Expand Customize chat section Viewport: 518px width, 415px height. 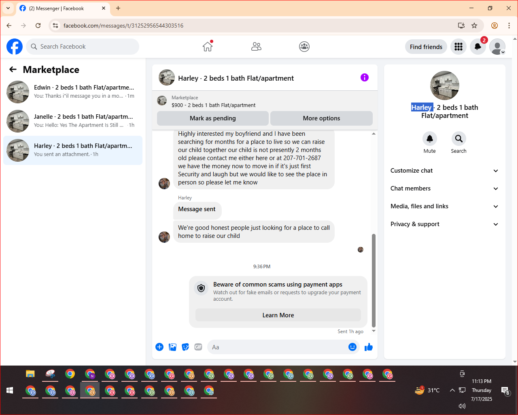[445, 171]
